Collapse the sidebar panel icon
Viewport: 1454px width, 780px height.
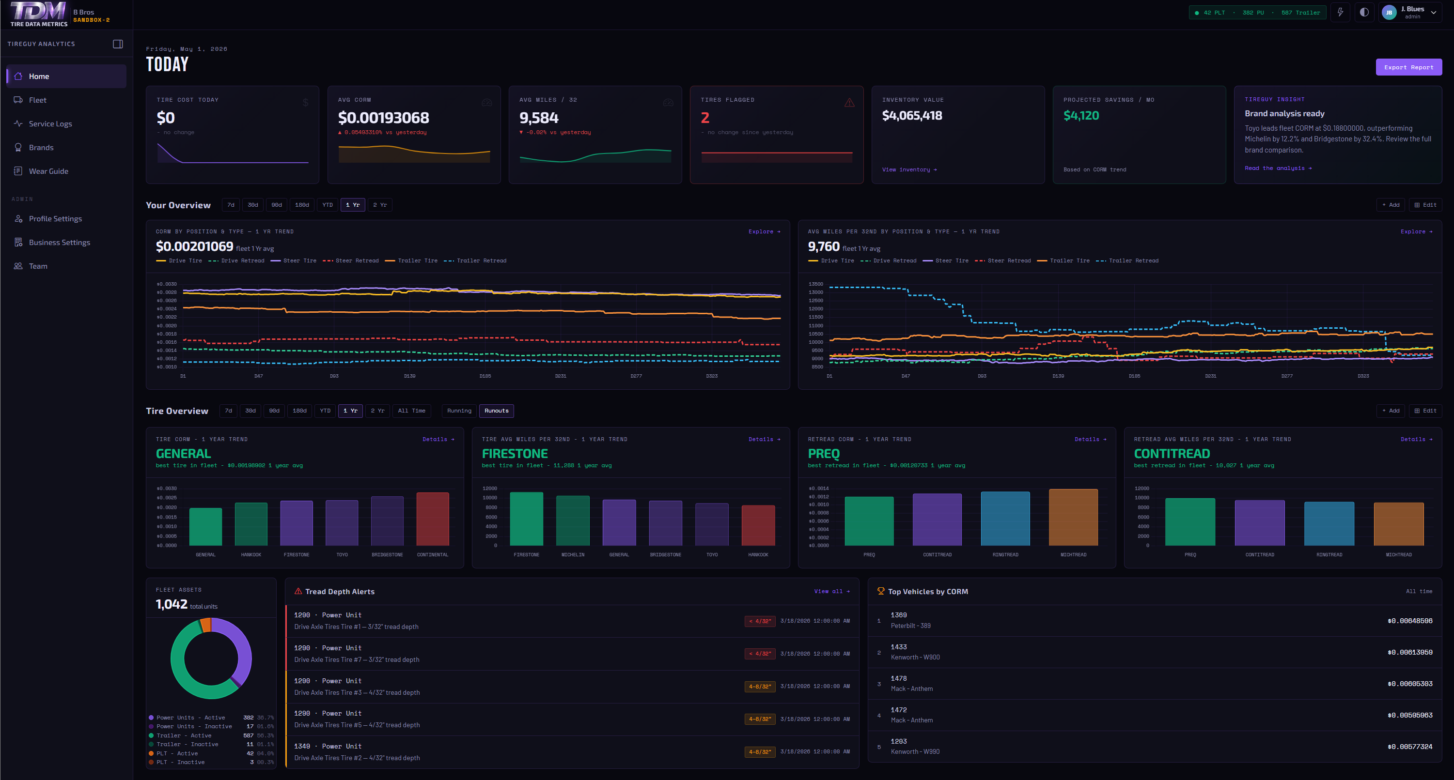point(117,44)
